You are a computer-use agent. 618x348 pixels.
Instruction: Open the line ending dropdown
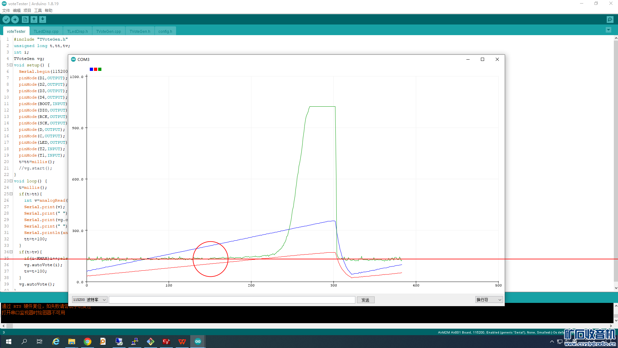[489, 300]
